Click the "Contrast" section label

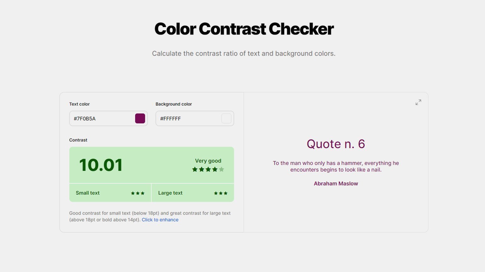coord(78,140)
